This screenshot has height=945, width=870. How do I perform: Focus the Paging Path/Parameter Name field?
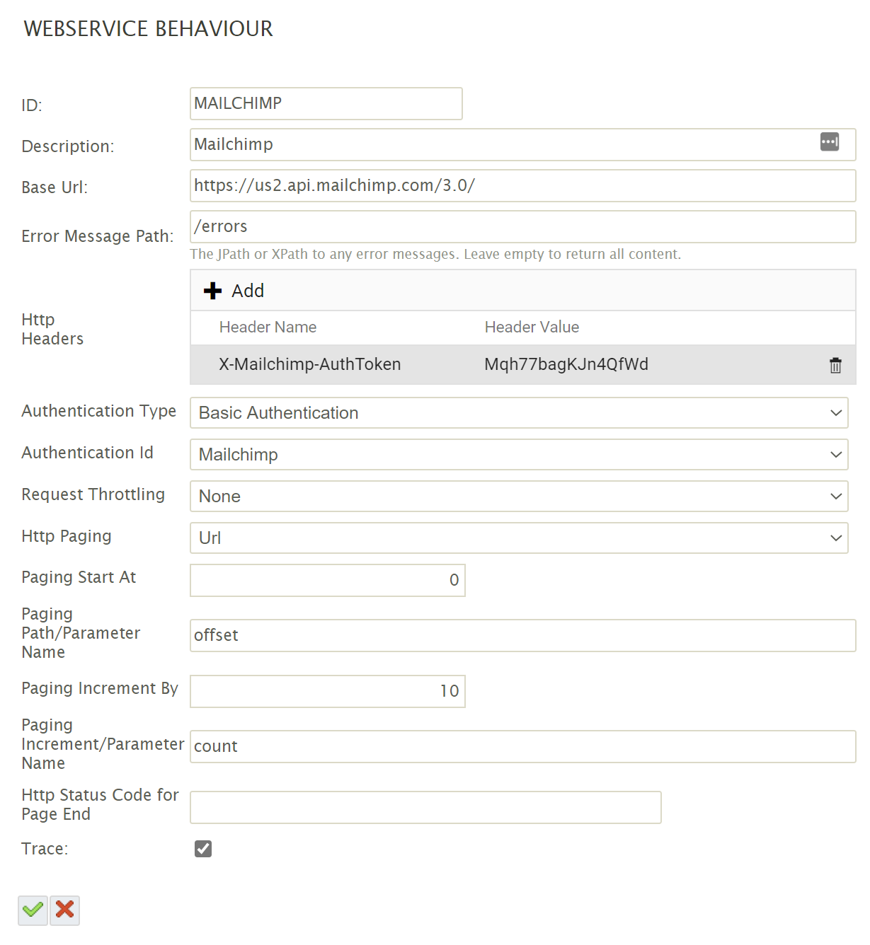coord(522,635)
